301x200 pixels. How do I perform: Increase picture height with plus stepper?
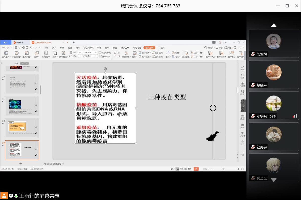(x=96, y=52)
